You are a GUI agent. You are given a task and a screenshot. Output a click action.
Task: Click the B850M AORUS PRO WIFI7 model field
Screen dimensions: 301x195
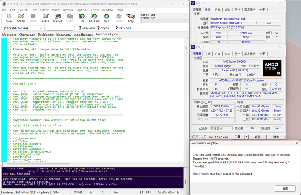[x=233, y=23]
